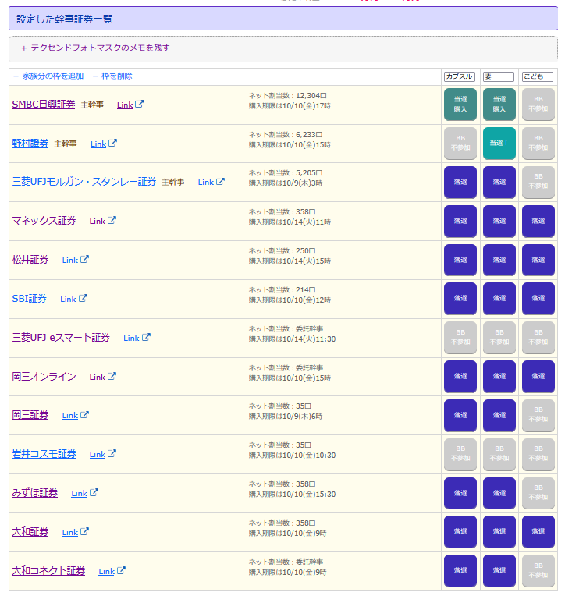The image size is (565, 592).
Task: Toggle 岩井コスモ証券 BB不参加 status for カブスル
Action: click(x=460, y=454)
